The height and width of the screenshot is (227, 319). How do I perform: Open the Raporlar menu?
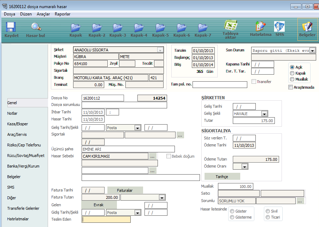(63, 14)
